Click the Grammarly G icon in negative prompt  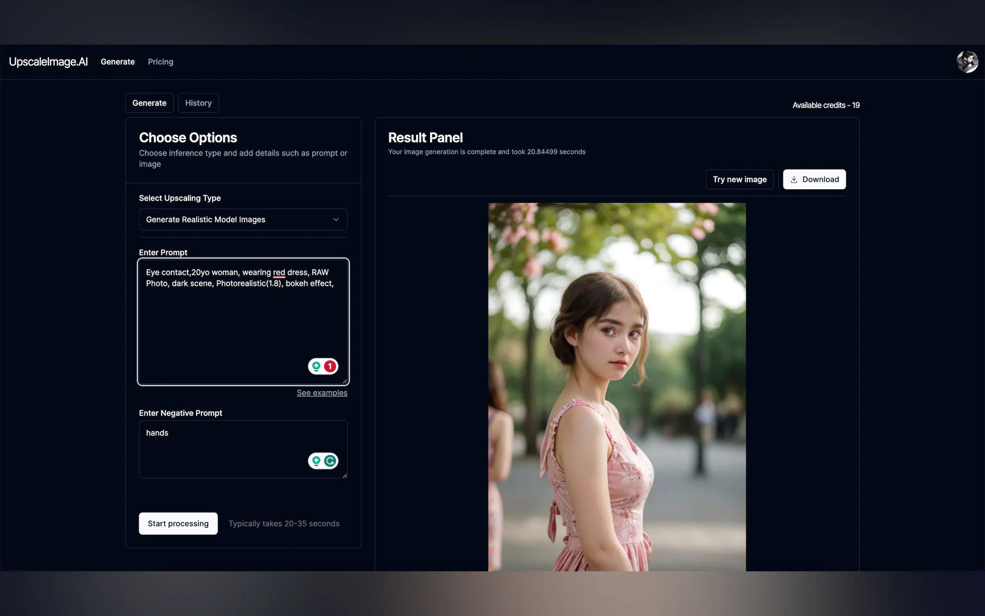[330, 461]
